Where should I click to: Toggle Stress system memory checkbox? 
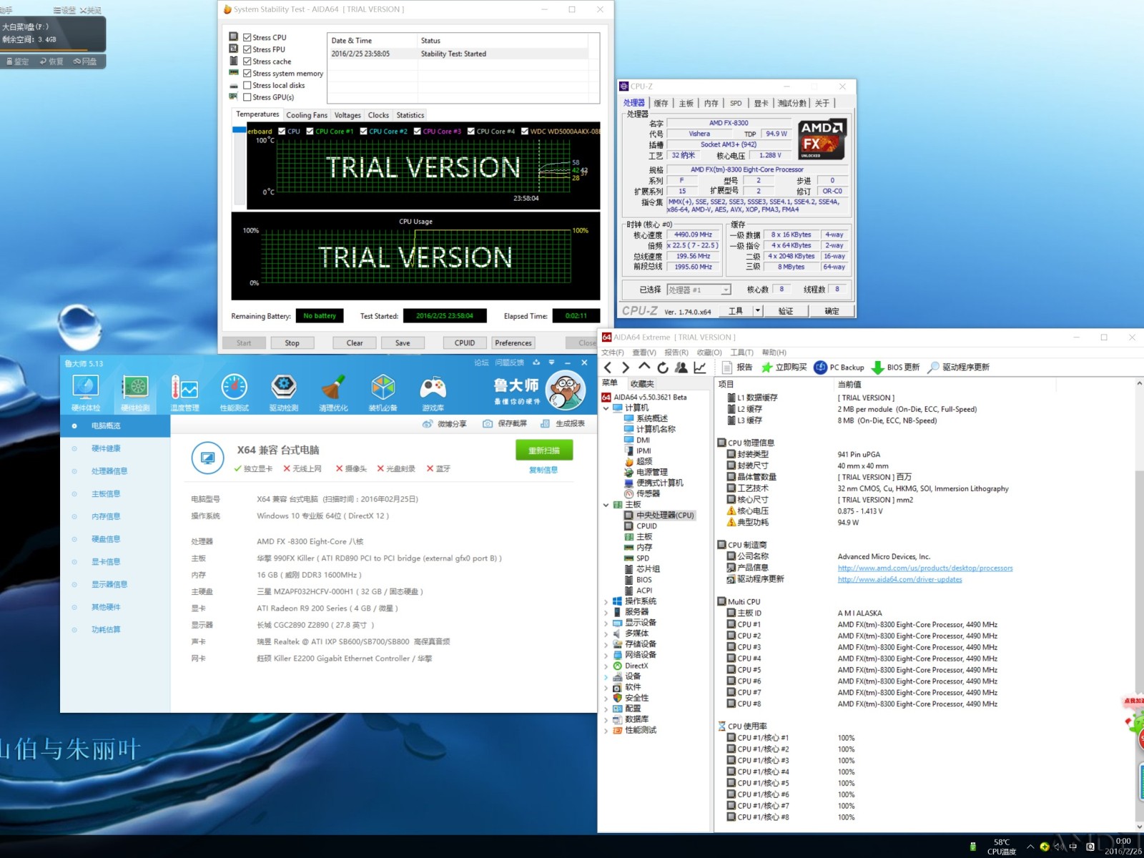247,74
